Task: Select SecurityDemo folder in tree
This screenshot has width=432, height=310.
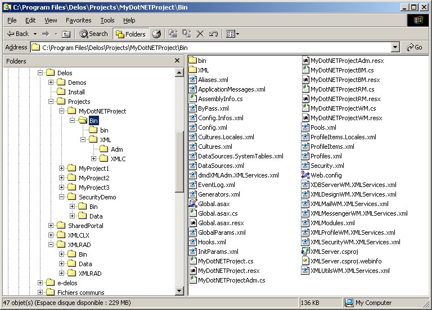Action: click(x=97, y=197)
